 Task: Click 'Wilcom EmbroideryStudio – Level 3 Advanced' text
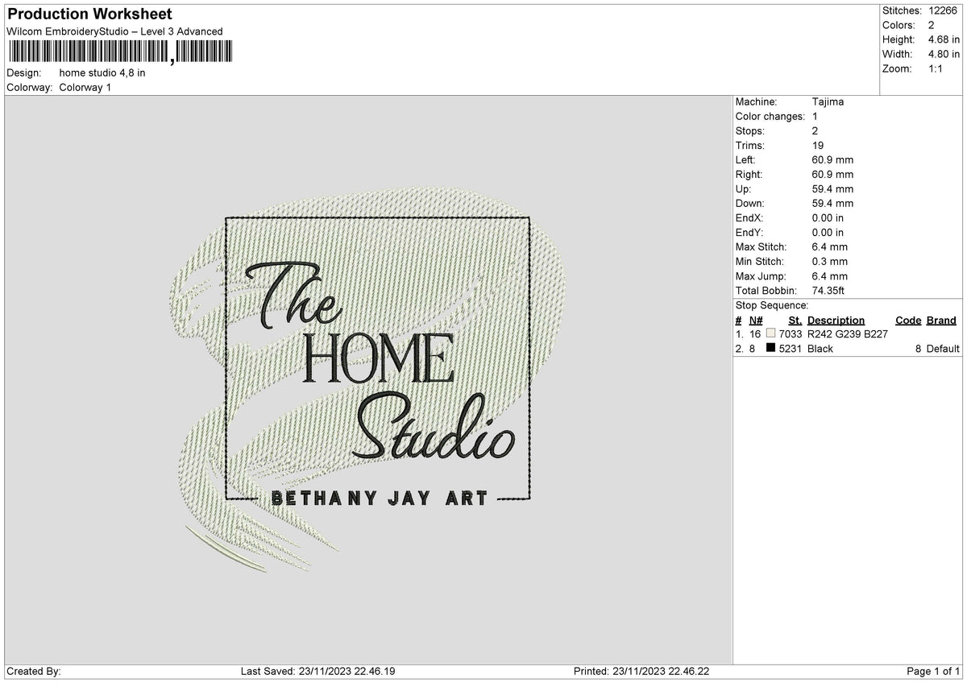[x=114, y=31]
